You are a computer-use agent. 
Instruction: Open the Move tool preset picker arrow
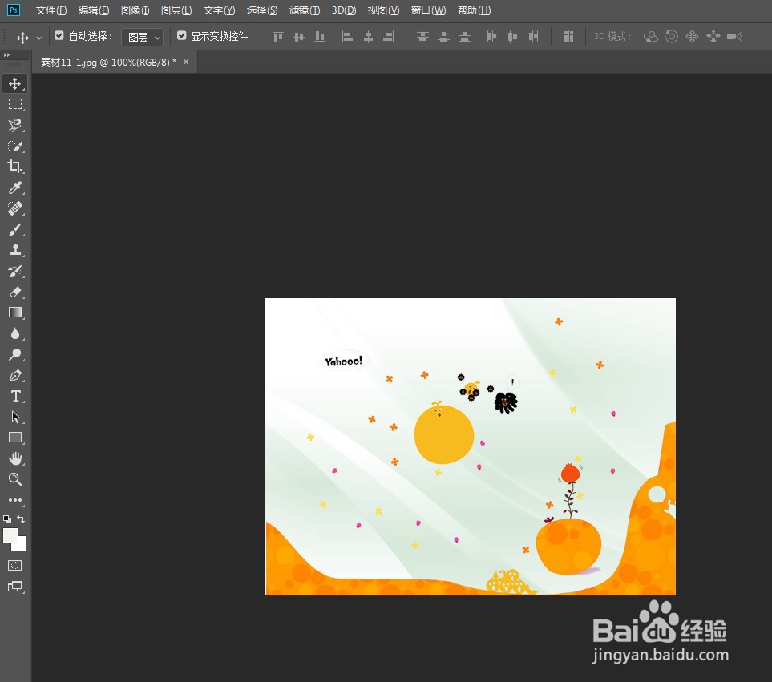click(39, 38)
